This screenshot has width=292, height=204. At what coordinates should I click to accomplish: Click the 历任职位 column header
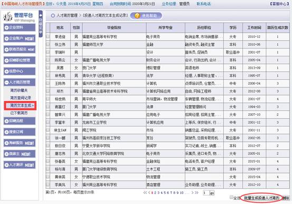(x=204, y=28)
